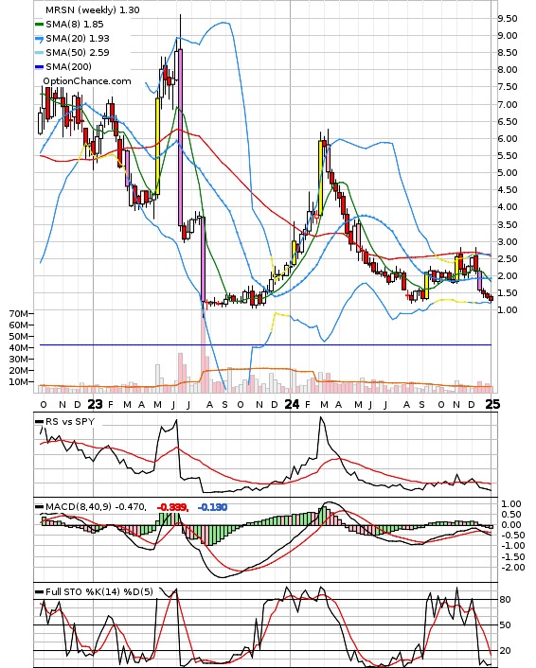Click the light blue SMA(50) legend swatch
The width and height of the screenshot is (536, 668).
[x=39, y=53]
